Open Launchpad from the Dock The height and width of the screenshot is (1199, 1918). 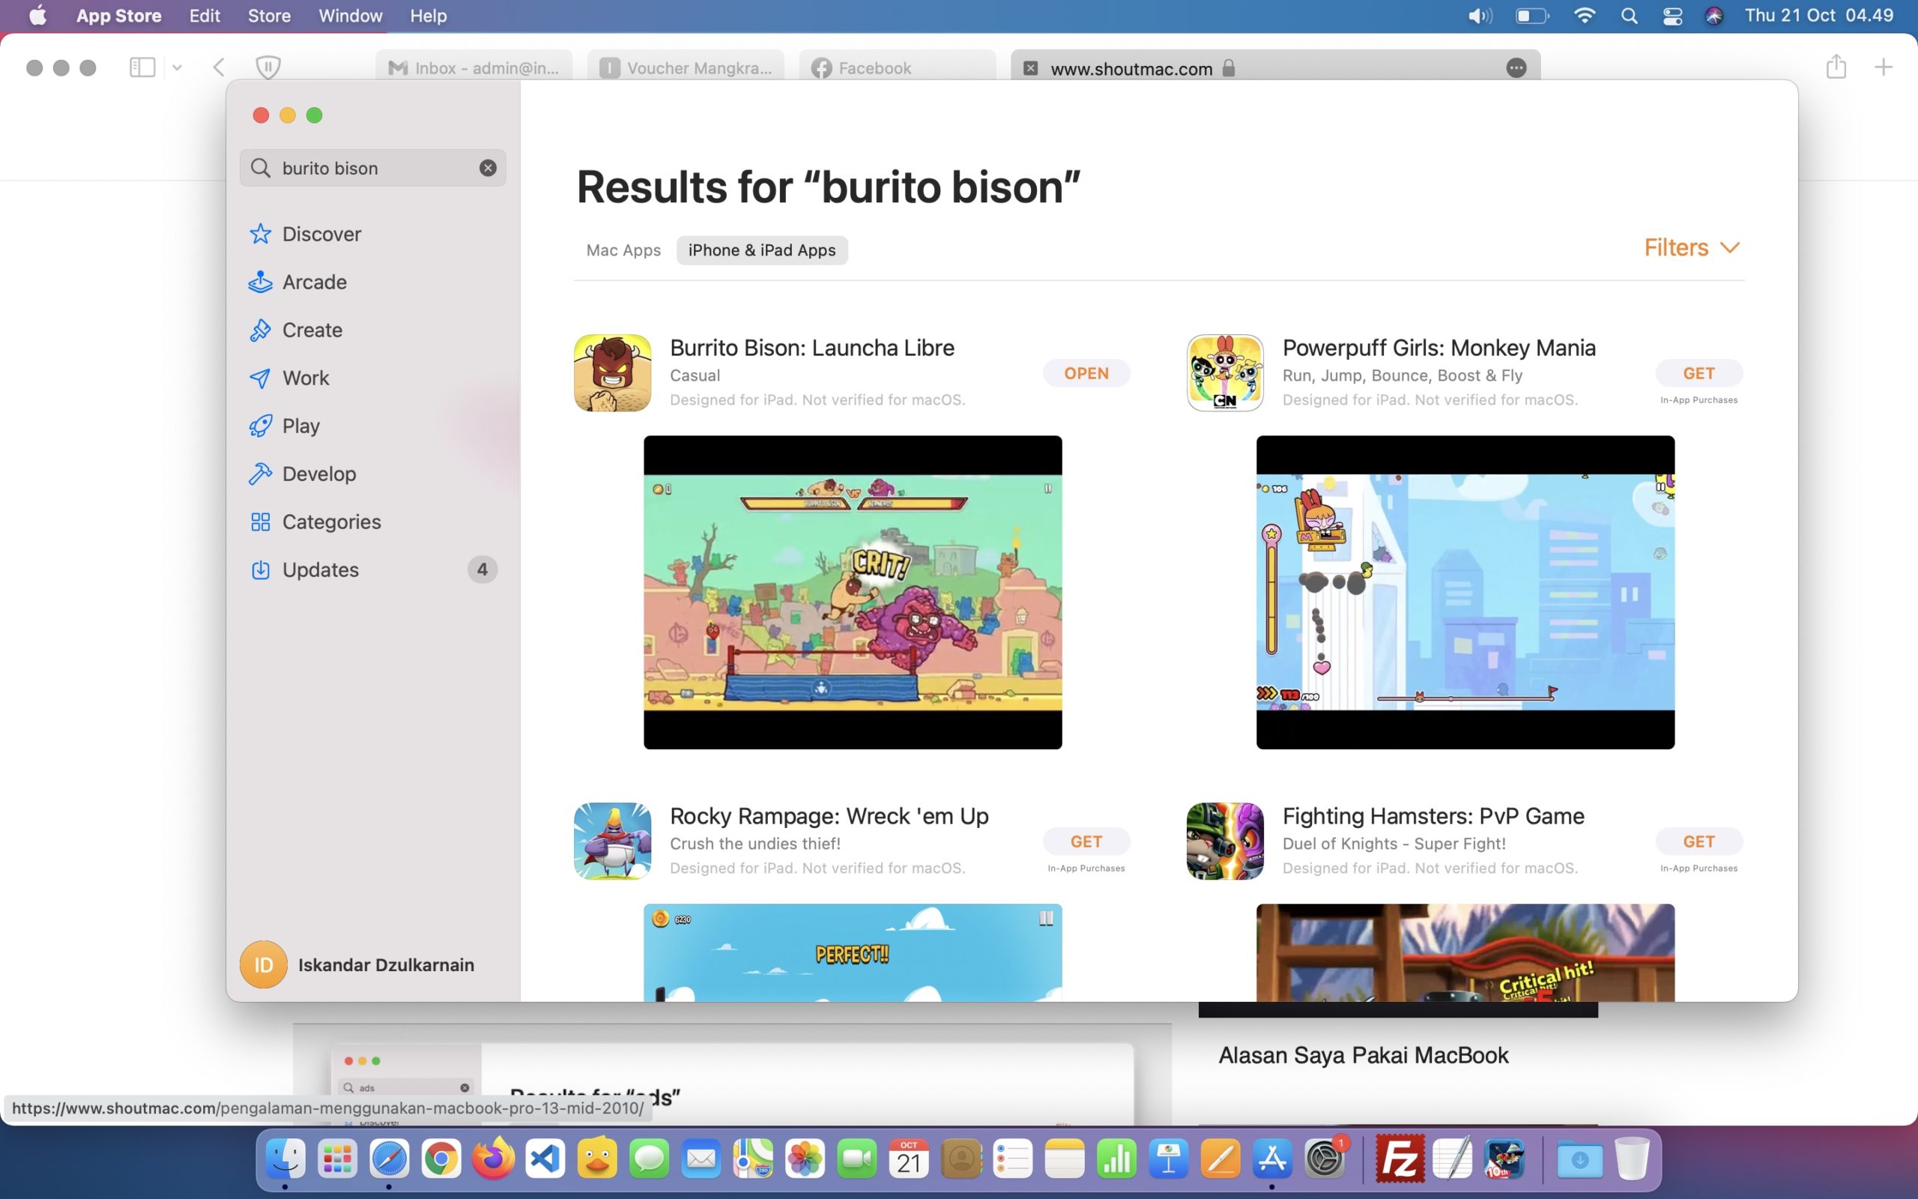pos(338,1159)
